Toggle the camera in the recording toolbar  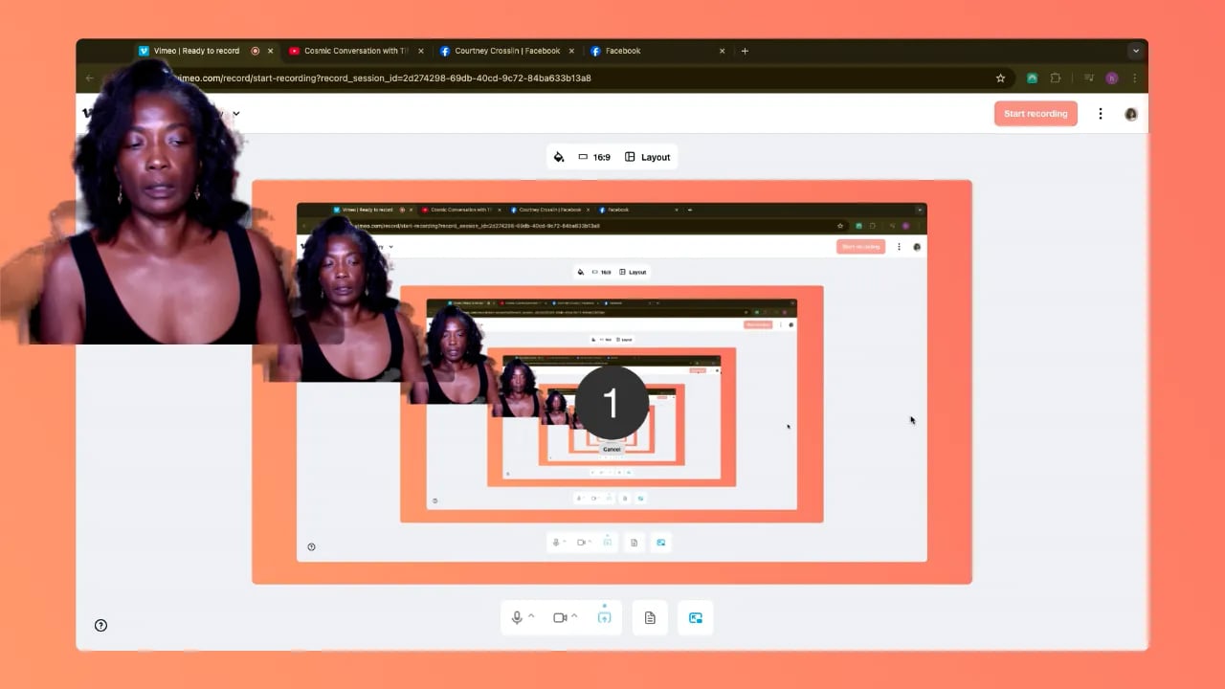[560, 618]
